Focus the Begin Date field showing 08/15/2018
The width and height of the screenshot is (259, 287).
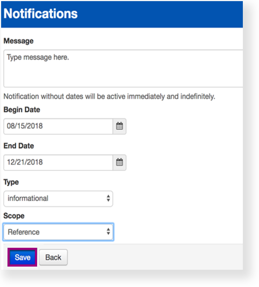[x=58, y=126]
